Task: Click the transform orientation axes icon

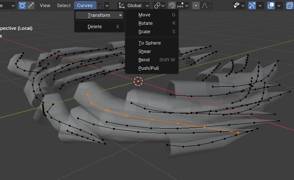Action: tap(122, 5)
